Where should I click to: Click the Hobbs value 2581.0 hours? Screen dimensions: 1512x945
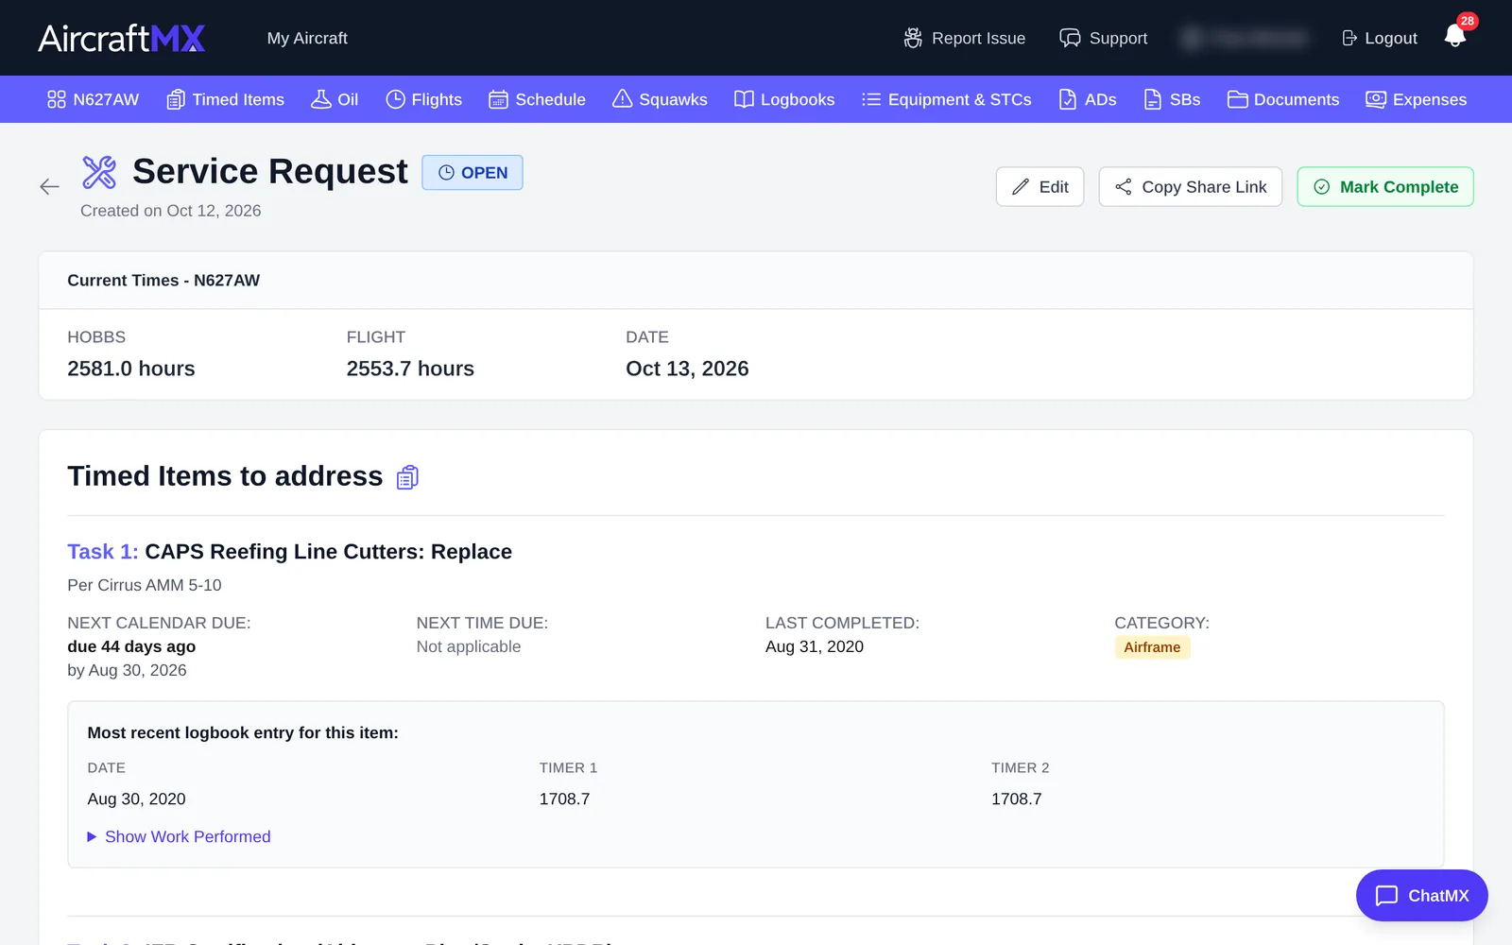pos(131,369)
